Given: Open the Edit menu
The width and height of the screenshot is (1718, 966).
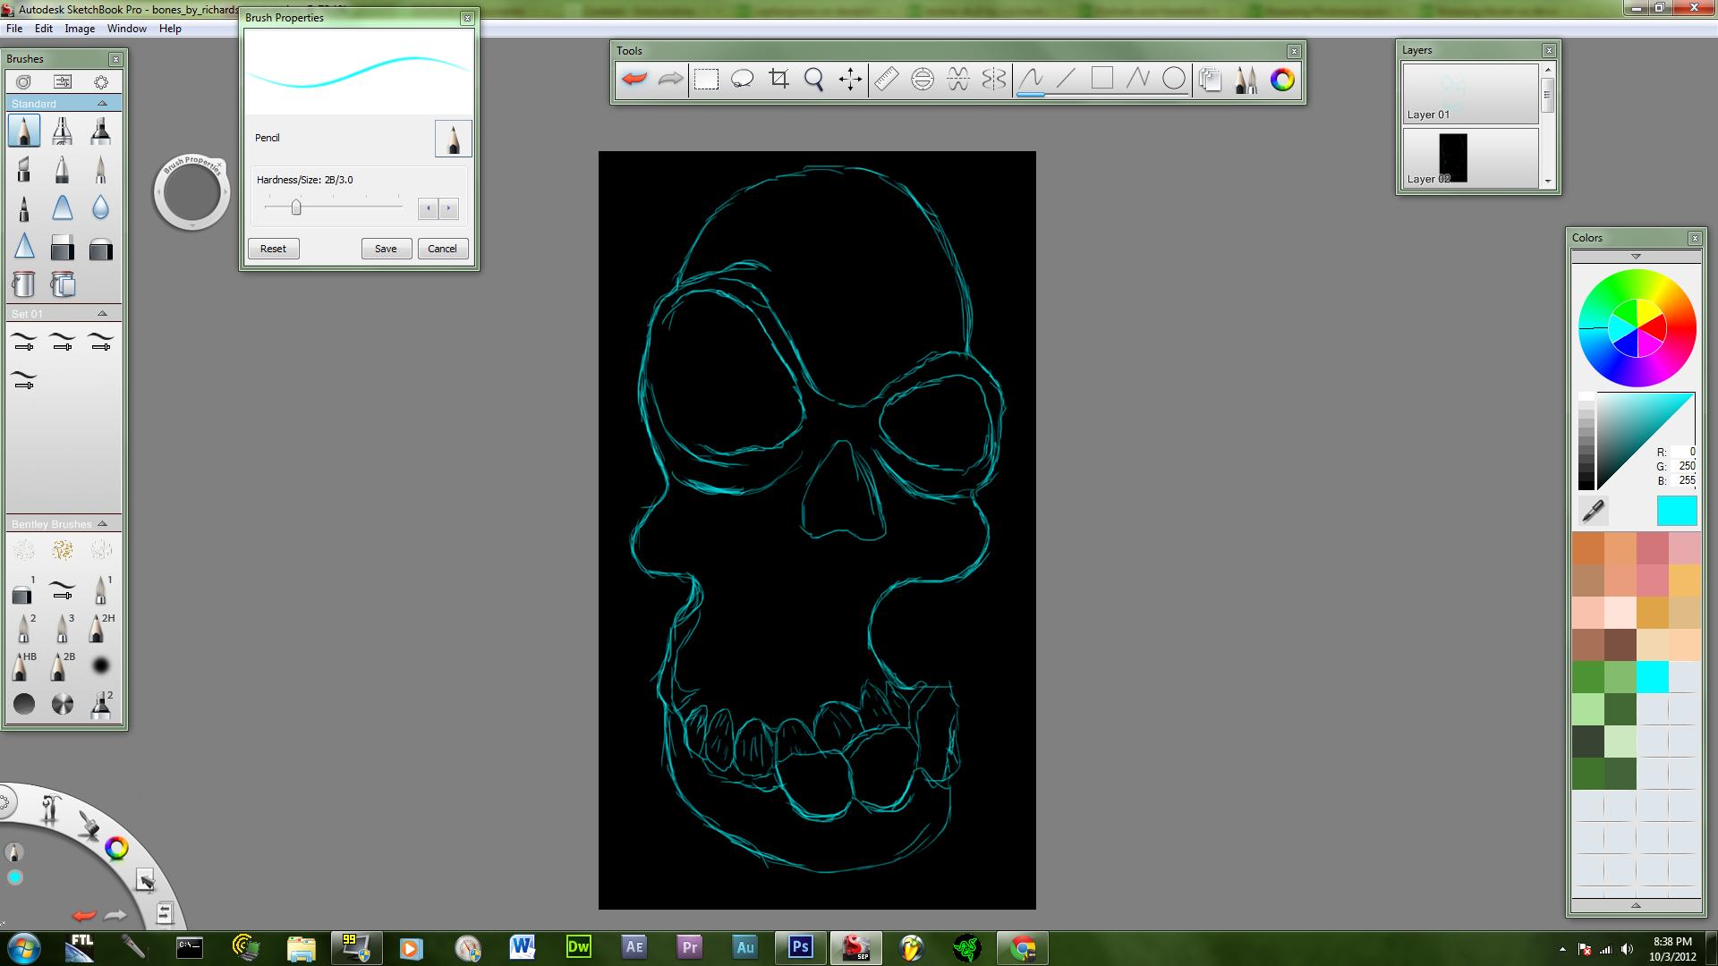Looking at the screenshot, I should click(44, 29).
